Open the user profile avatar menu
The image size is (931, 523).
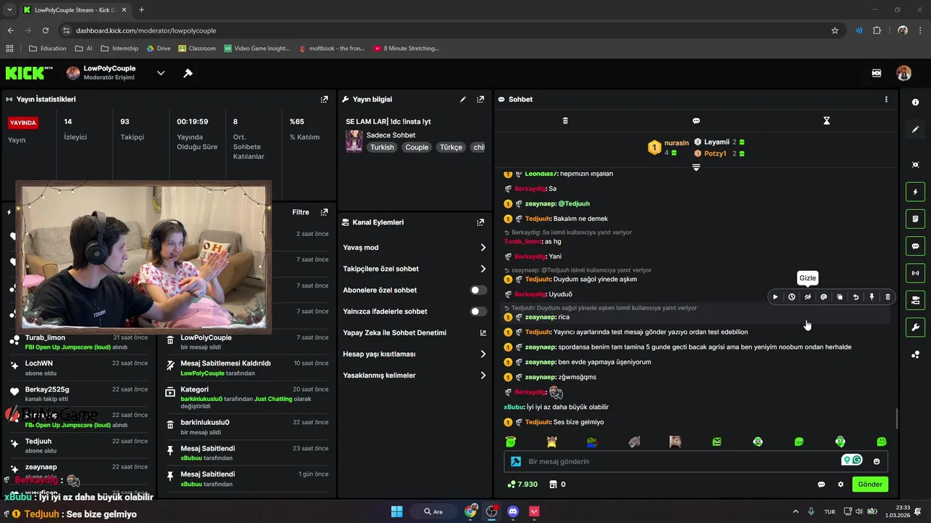click(x=903, y=73)
